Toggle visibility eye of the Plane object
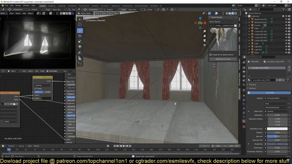This screenshot has height=164, width=292. (286, 53)
